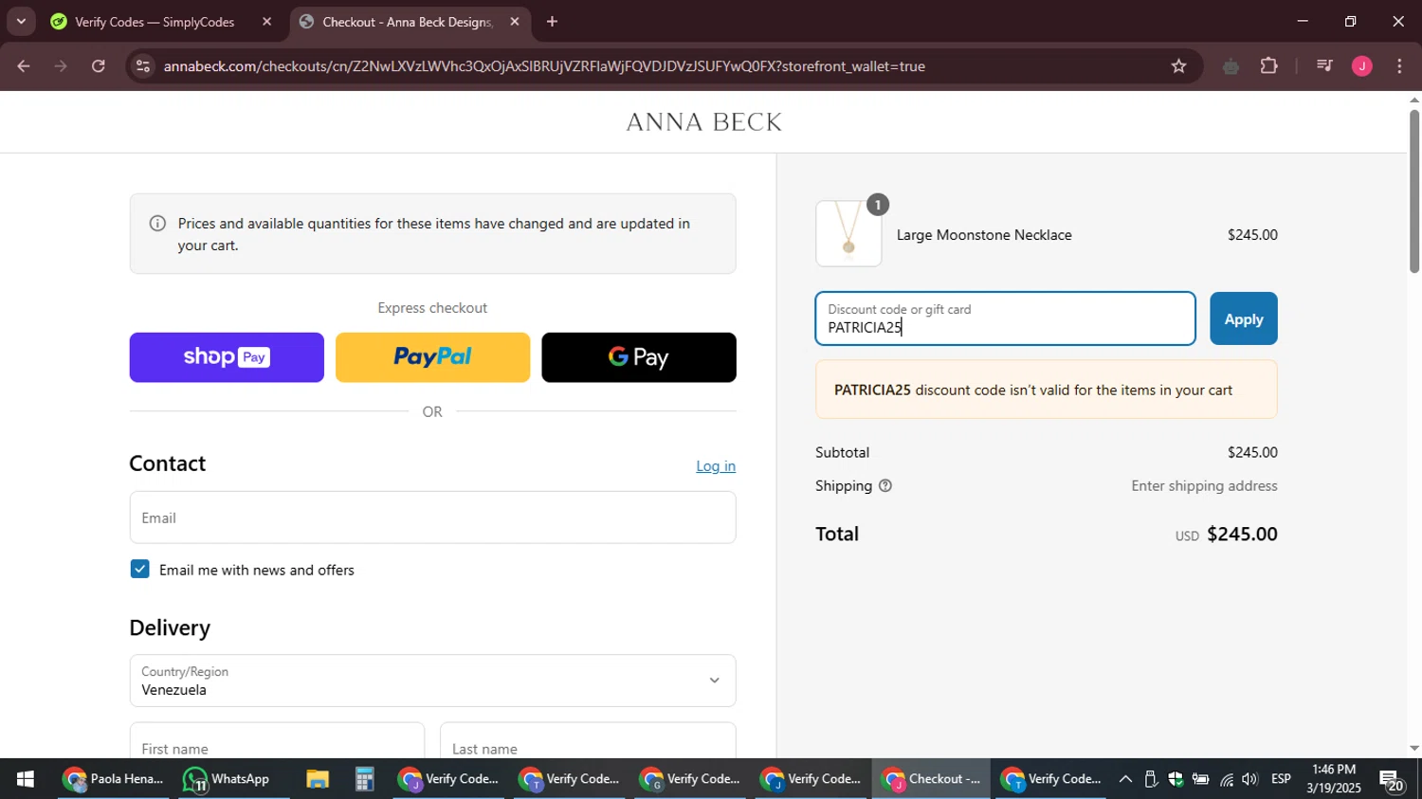Click the browser forward arrow
The height and width of the screenshot is (799, 1422).
(x=61, y=66)
